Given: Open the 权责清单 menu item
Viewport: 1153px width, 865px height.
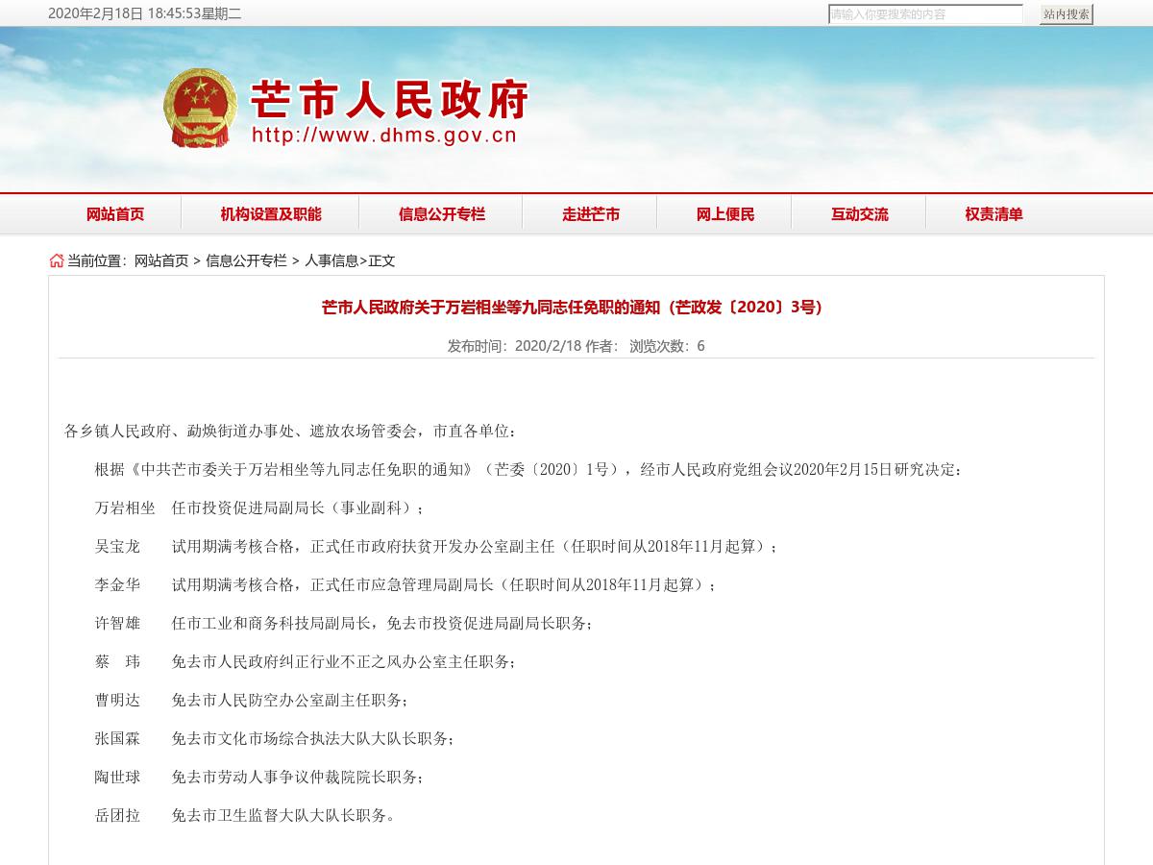Looking at the screenshot, I should point(994,214).
